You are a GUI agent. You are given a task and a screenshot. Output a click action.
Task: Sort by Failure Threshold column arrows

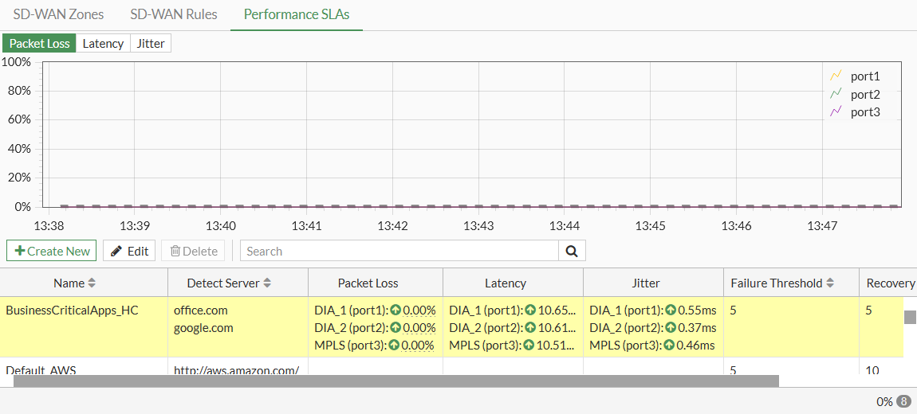coord(830,283)
